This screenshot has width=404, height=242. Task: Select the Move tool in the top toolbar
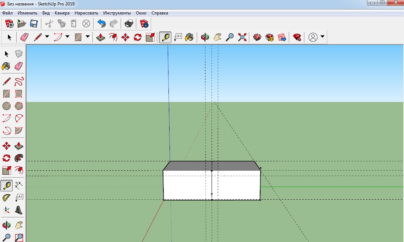(x=125, y=37)
